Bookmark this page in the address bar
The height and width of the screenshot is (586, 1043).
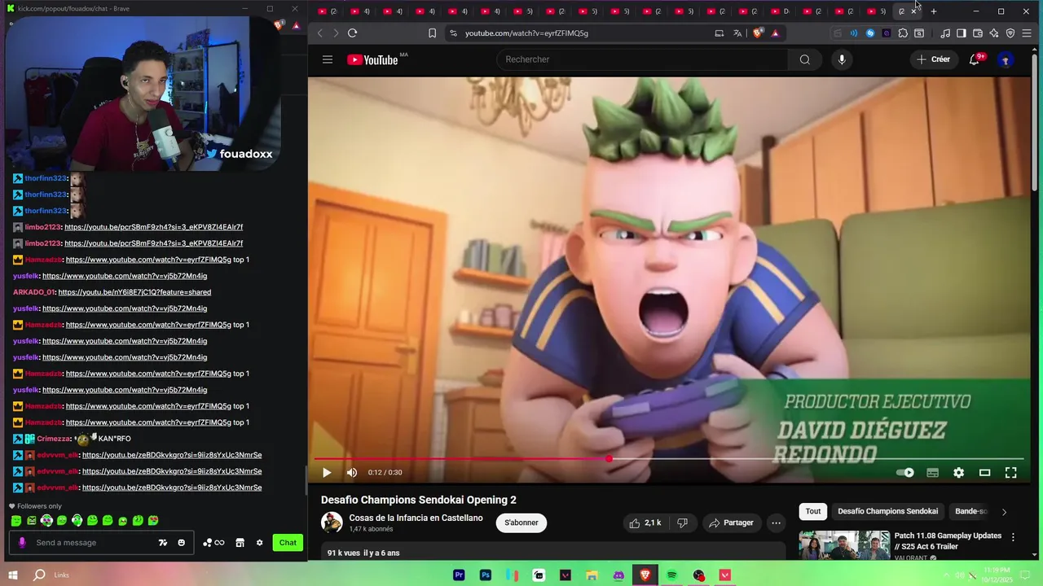pos(432,33)
